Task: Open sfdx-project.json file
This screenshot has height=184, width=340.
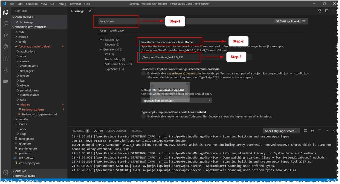Action: (x=29, y=163)
